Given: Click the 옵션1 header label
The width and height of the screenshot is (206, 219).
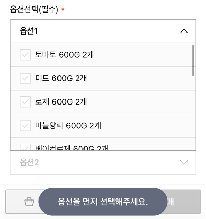Looking at the screenshot, I should pyautogui.click(x=29, y=31).
